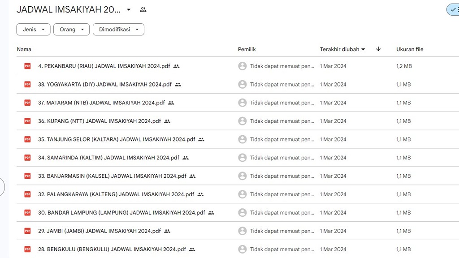Click the owner avatar in Mataram row
Viewport: 459px width, 258px height.
pos(242,103)
